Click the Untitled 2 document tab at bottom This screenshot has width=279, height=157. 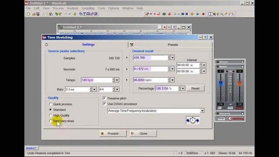coord(31,148)
